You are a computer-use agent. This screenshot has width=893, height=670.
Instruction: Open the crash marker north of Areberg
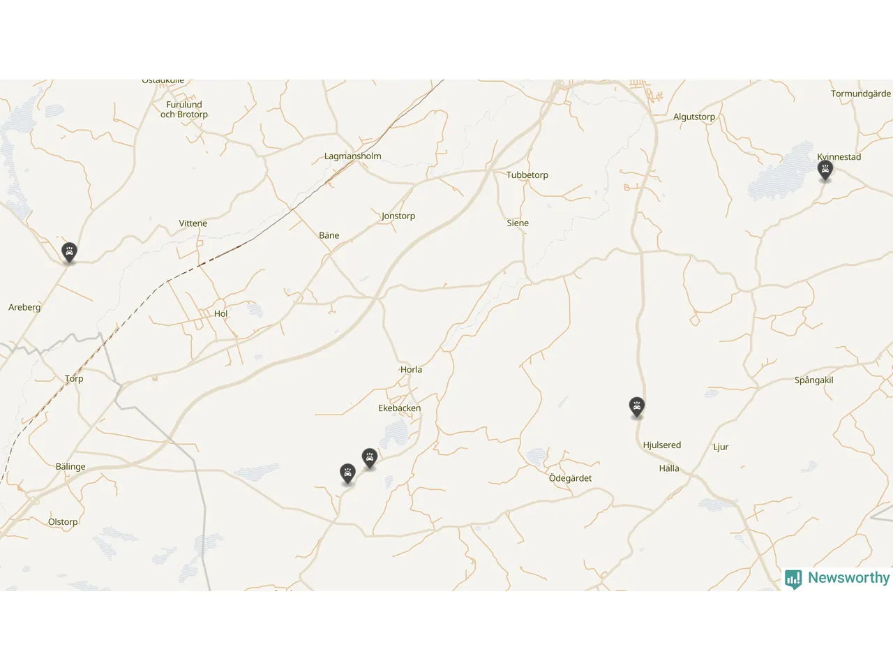pyautogui.click(x=69, y=252)
